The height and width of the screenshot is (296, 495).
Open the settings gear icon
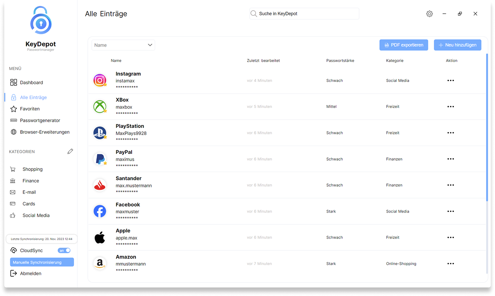pyautogui.click(x=430, y=14)
